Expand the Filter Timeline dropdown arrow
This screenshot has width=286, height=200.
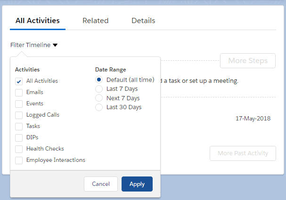(55, 46)
